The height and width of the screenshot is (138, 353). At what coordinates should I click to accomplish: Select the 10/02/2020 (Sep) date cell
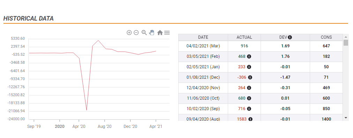(x=203, y=109)
